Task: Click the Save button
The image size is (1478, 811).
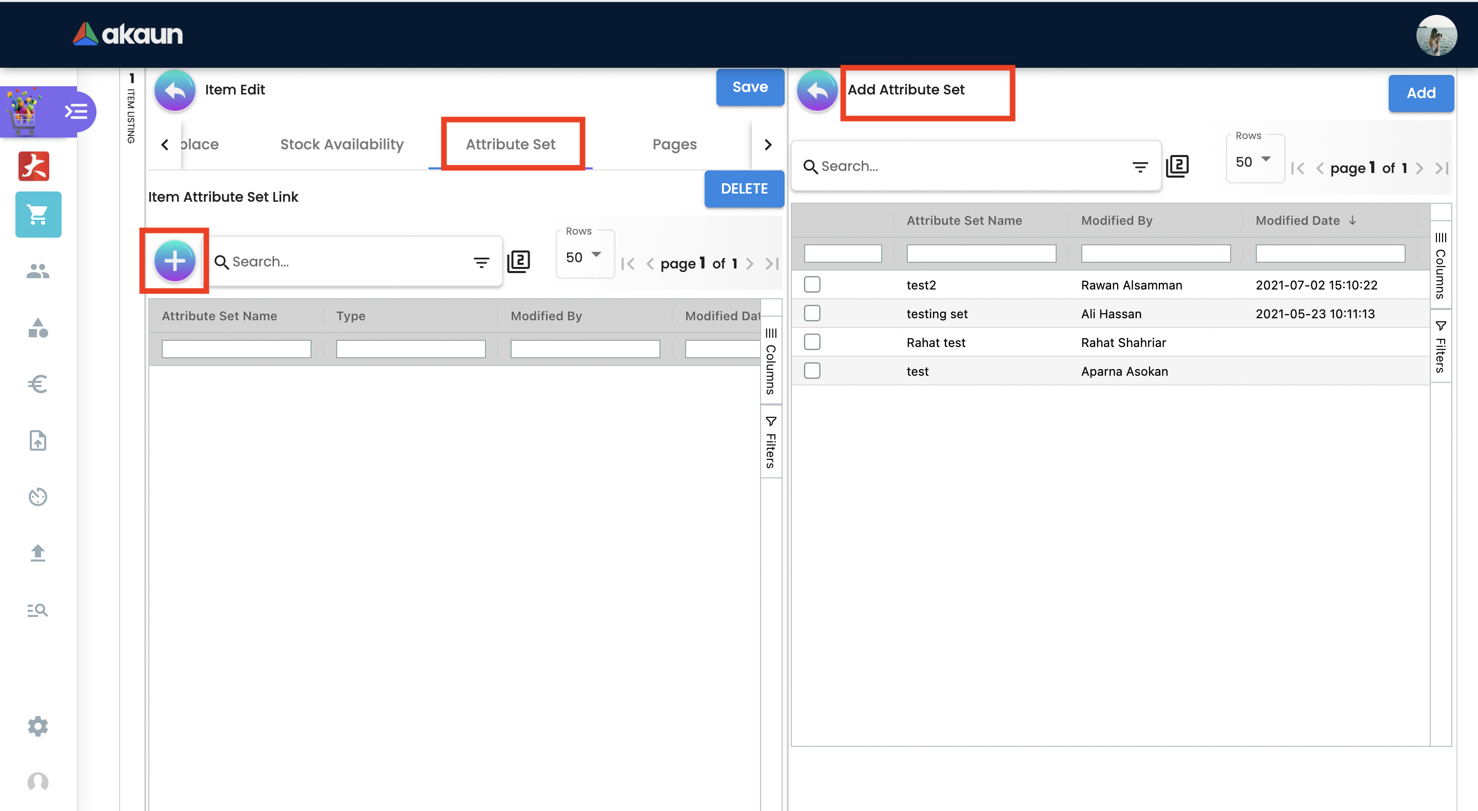Action: [x=749, y=87]
